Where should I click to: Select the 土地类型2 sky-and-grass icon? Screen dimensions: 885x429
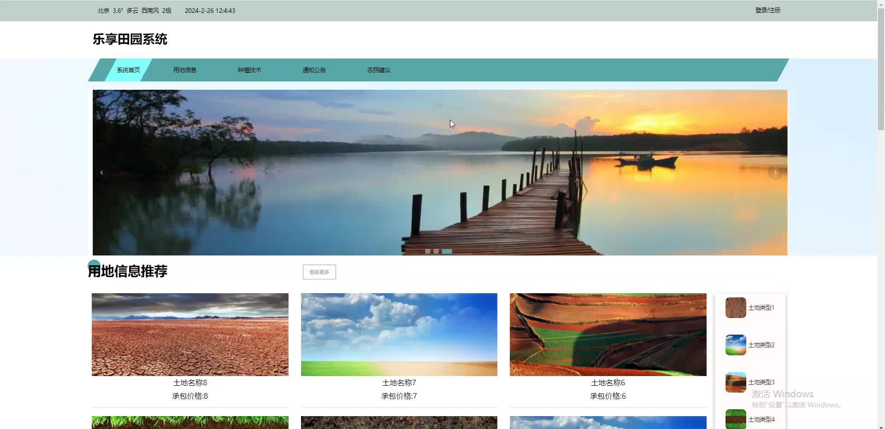tap(736, 345)
